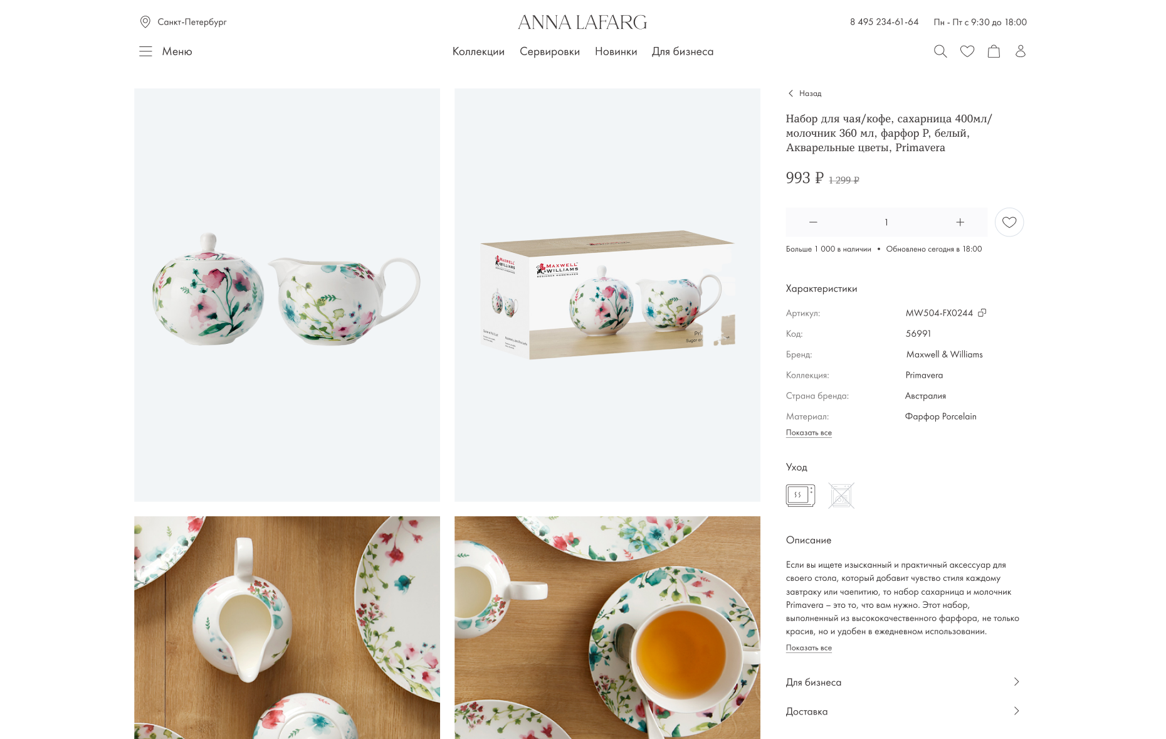Open the packaging box product image
Image resolution: width=1166 pixels, height=739 pixels.
607,295
